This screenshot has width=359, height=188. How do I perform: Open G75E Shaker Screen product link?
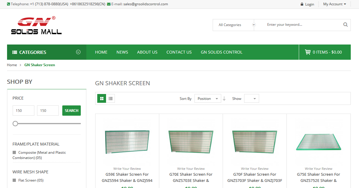[318, 177]
